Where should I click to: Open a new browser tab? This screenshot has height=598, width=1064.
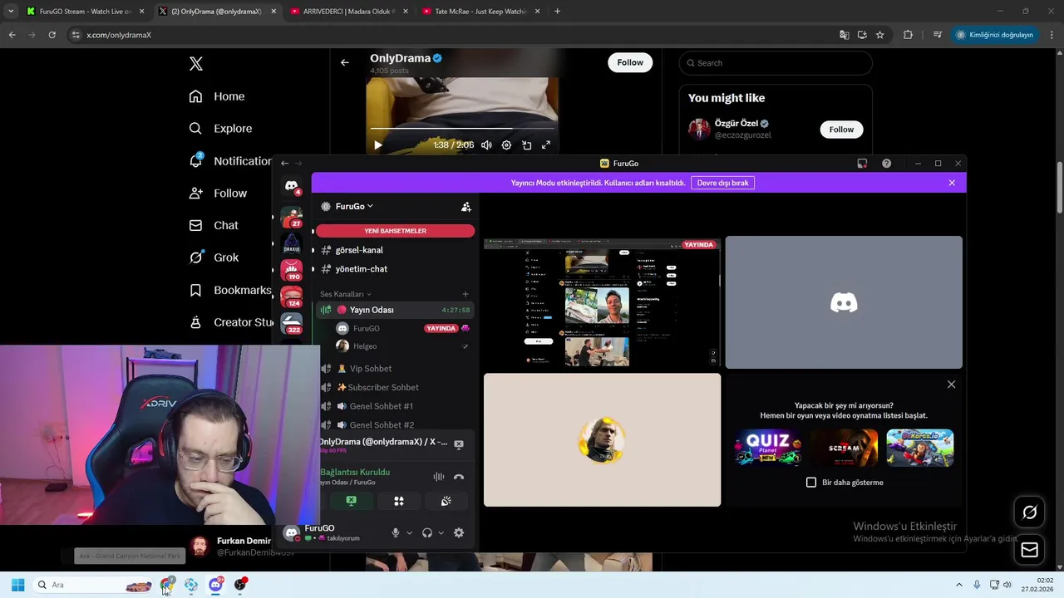click(557, 12)
